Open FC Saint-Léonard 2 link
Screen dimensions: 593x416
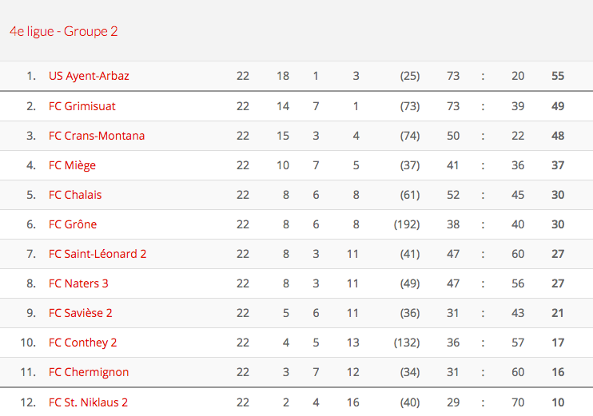(98, 254)
